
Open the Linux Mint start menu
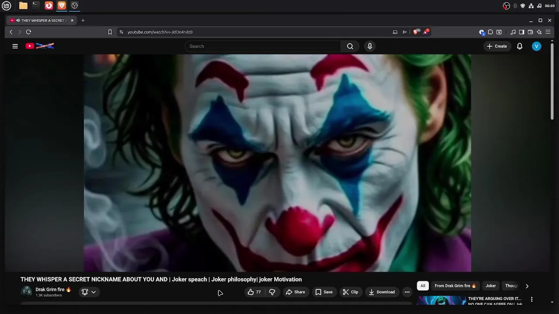(x=7, y=6)
